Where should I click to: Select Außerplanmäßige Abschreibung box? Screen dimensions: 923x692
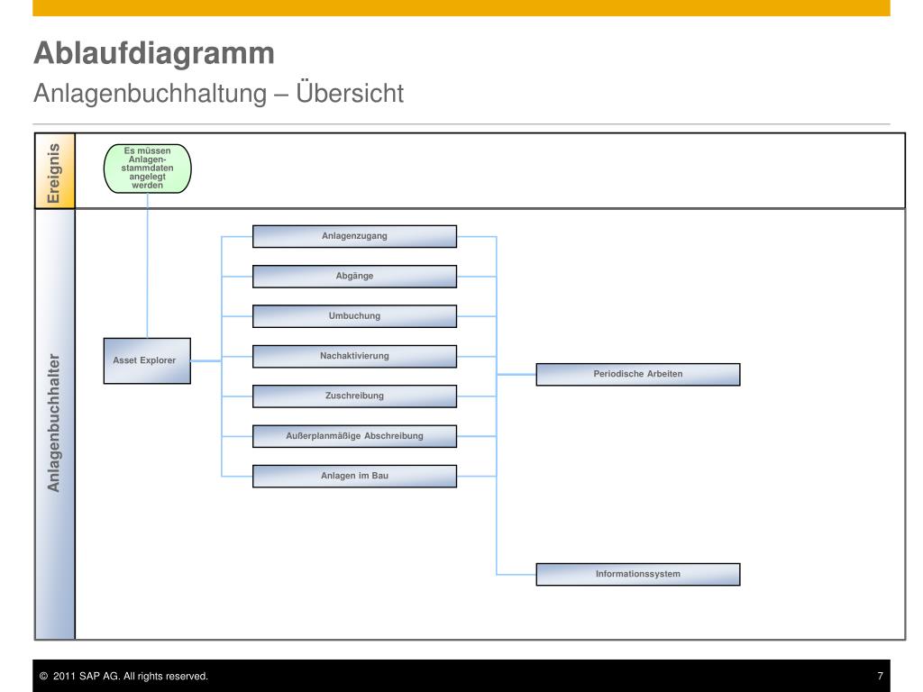[x=354, y=436]
